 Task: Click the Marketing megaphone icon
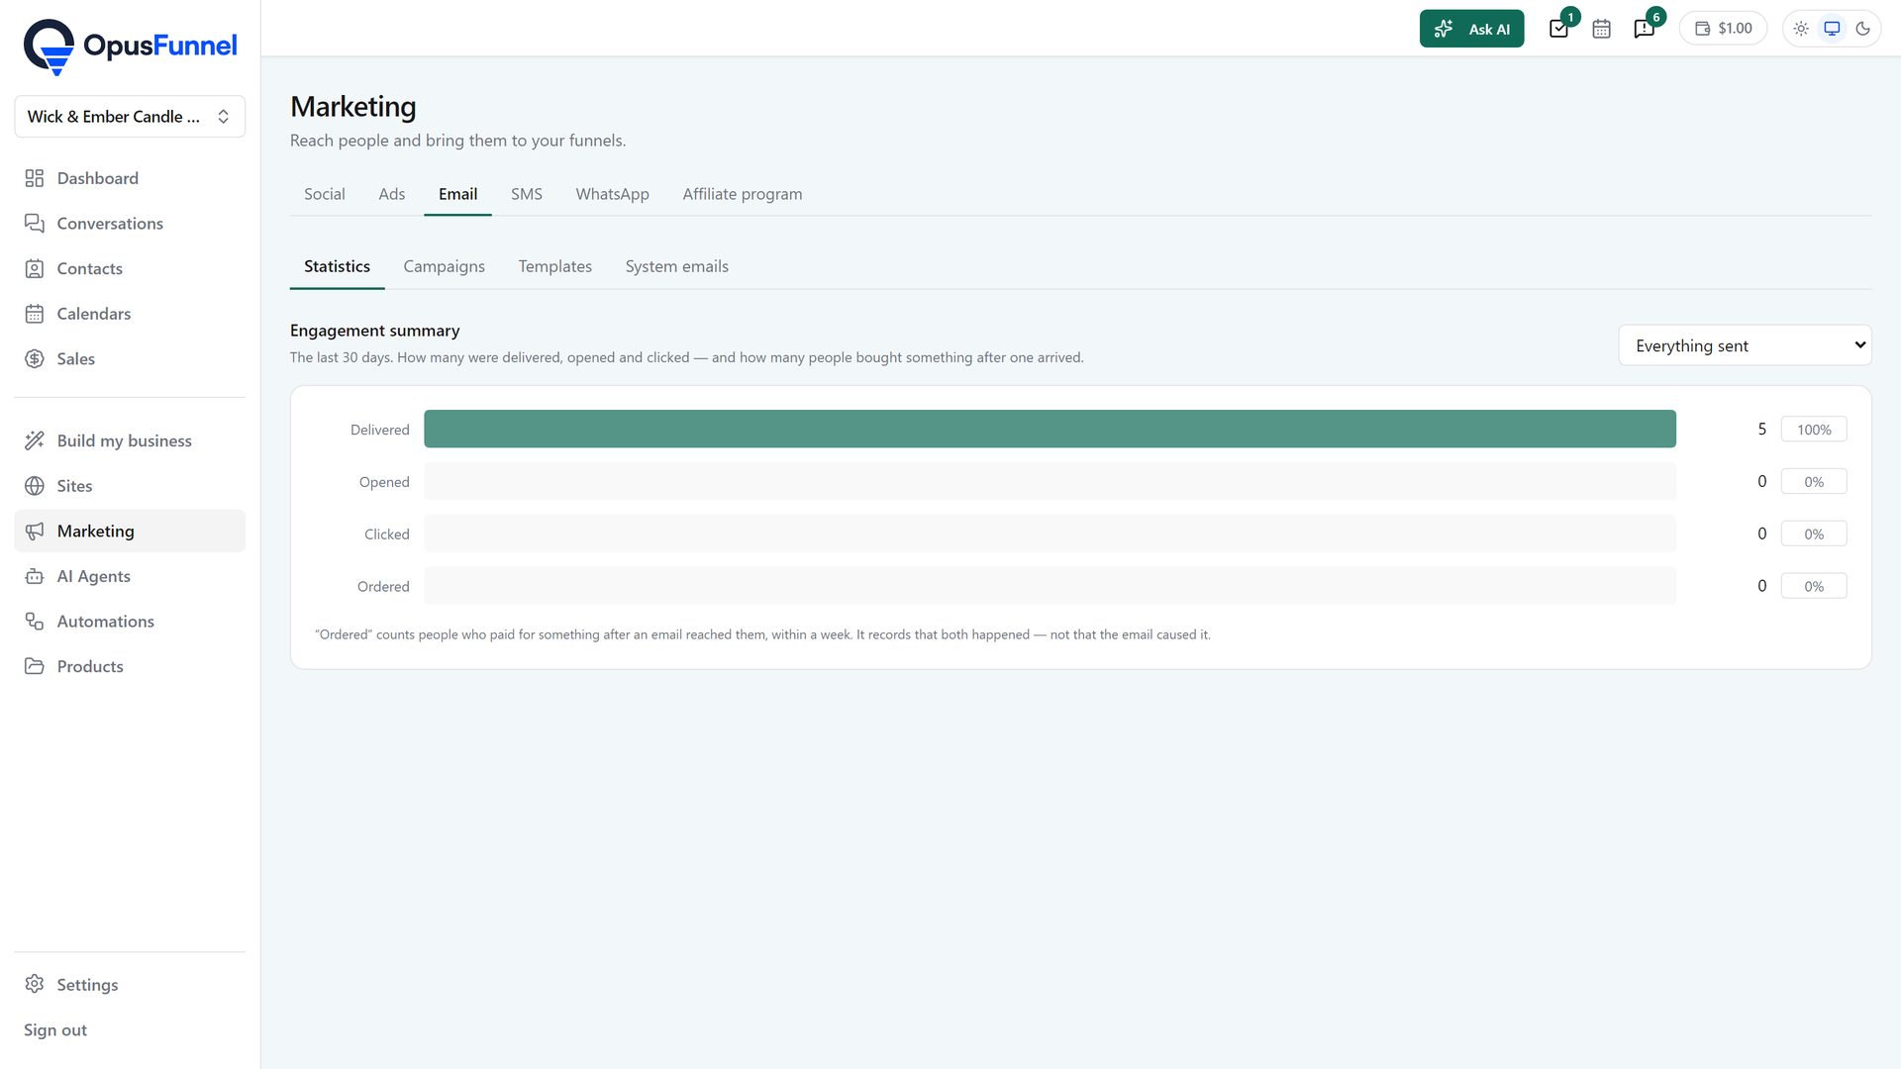(35, 532)
